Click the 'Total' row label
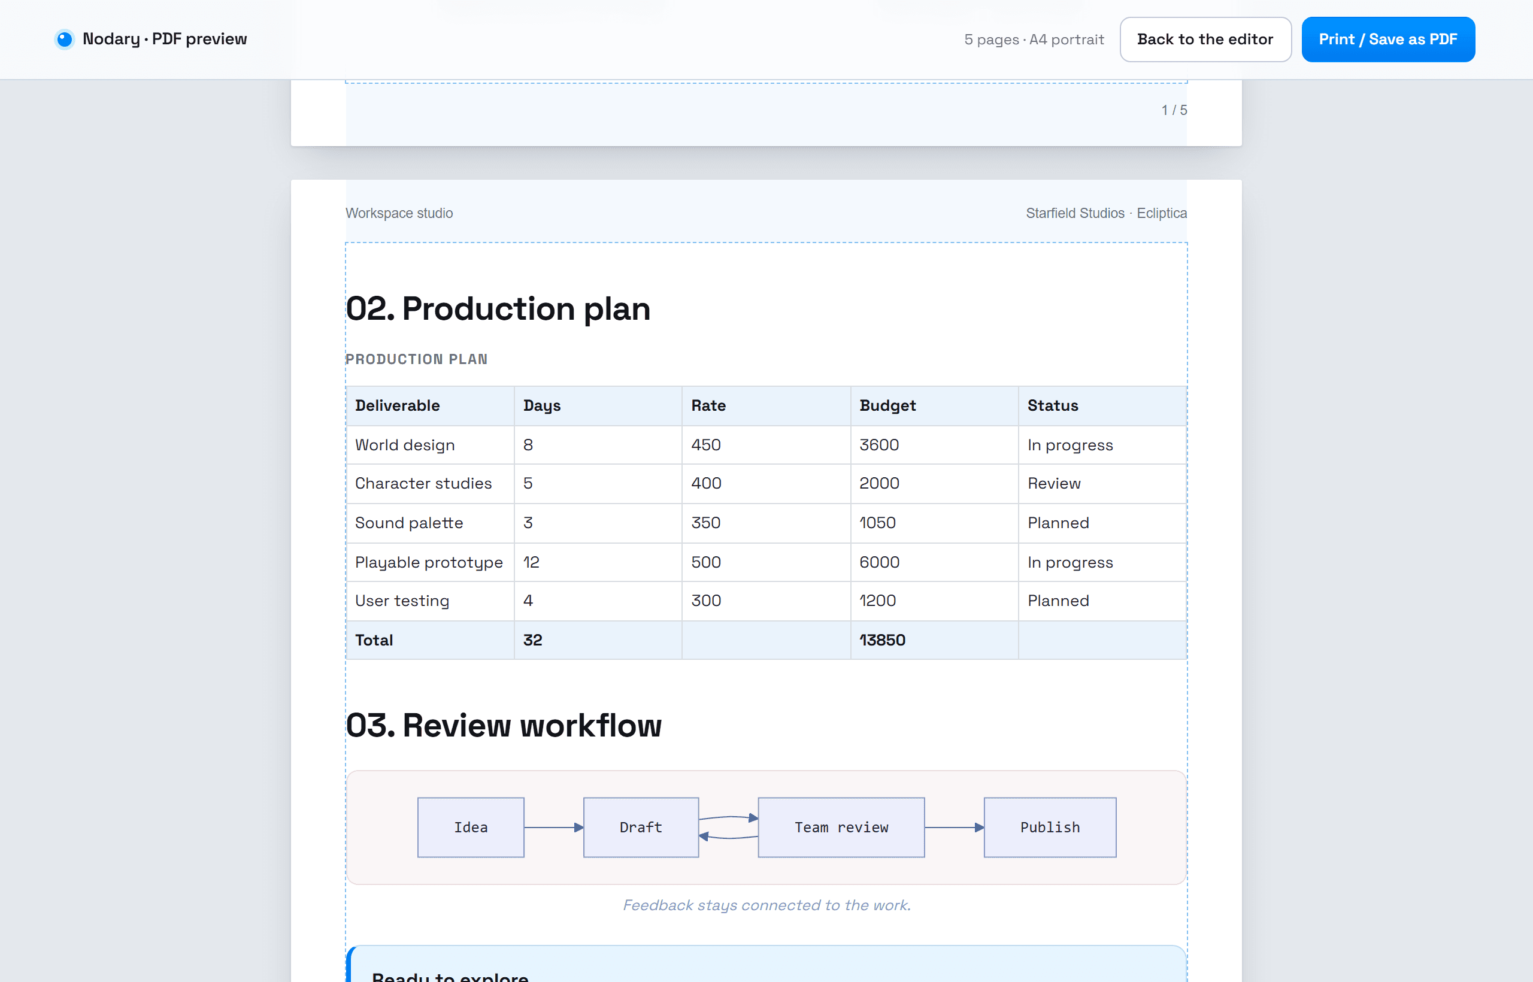Screen dimensions: 1533x982 tap(431, 640)
